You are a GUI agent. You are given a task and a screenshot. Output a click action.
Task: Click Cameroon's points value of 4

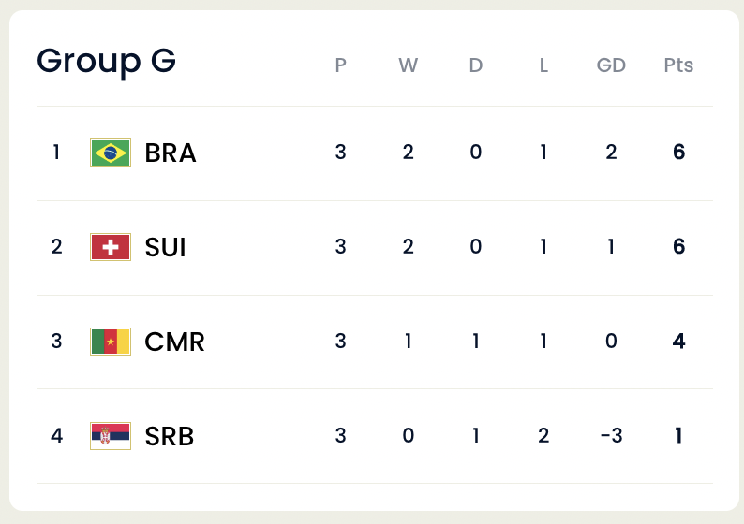(678, 342)
